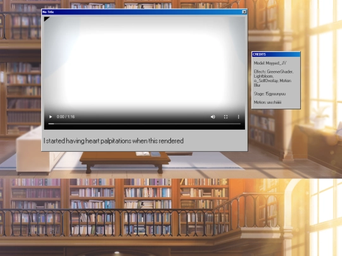Close the No Title window

click(x=244, y=12)
